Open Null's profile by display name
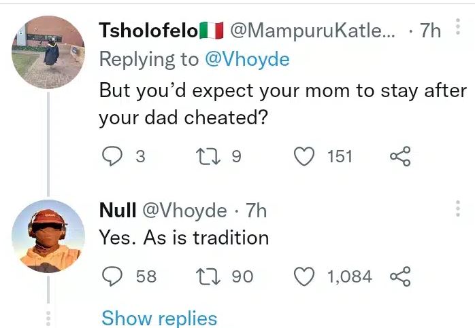The height and width of the screenshot is (328, 475). coord(118,210)
